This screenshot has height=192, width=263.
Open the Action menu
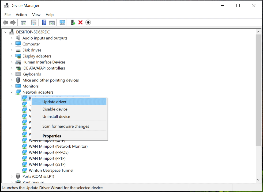click(x=21, y=15)
